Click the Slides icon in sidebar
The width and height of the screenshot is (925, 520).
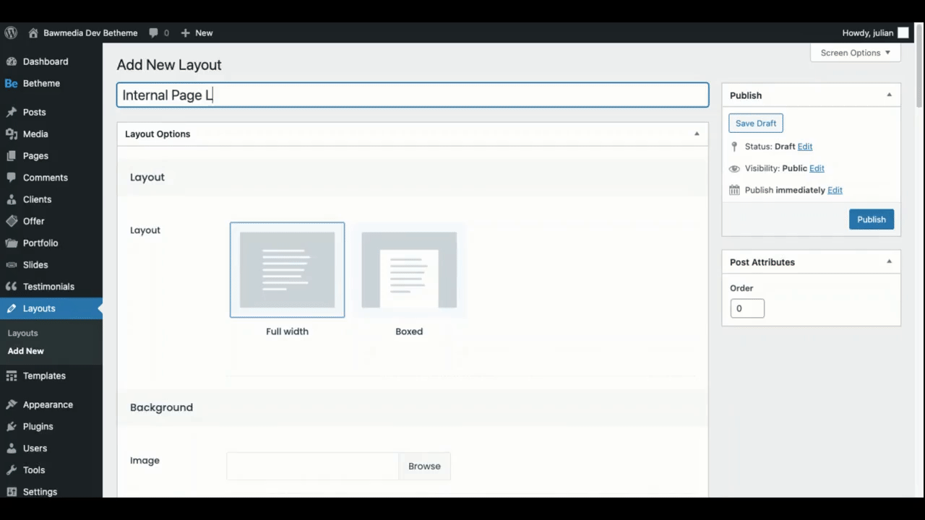click(11, 264)
